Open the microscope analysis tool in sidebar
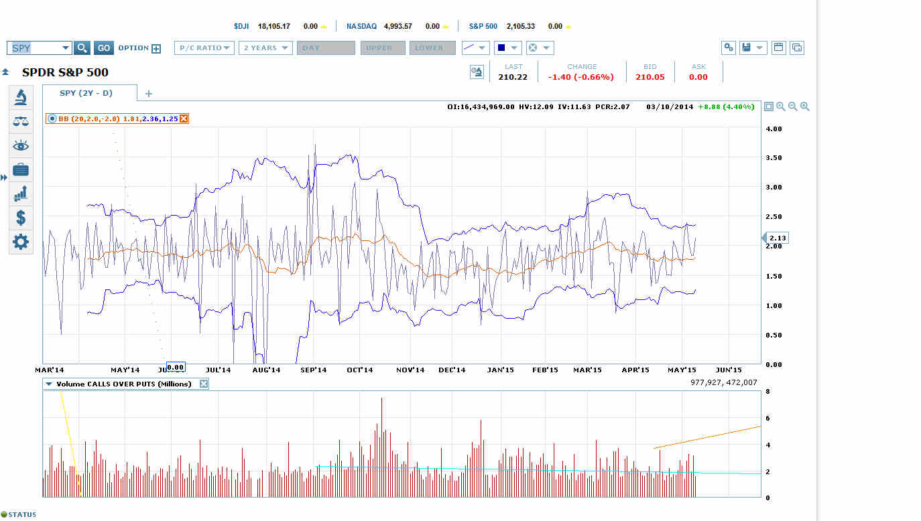The width and height of the screenshot is (921, 521). click(x=20, y=97)
